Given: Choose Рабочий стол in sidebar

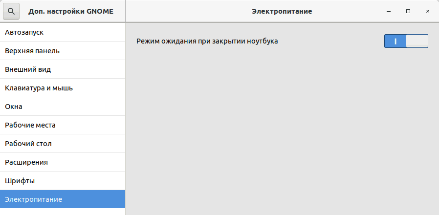Looking at the screenshot, I should (63, 144).
